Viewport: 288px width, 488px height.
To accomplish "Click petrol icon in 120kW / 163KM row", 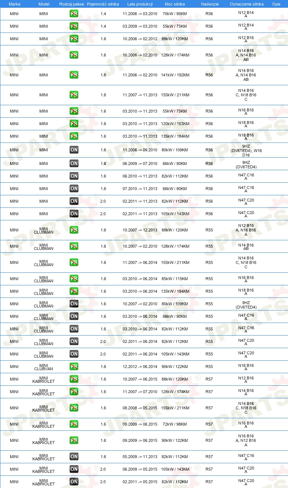I will [74, 124].
